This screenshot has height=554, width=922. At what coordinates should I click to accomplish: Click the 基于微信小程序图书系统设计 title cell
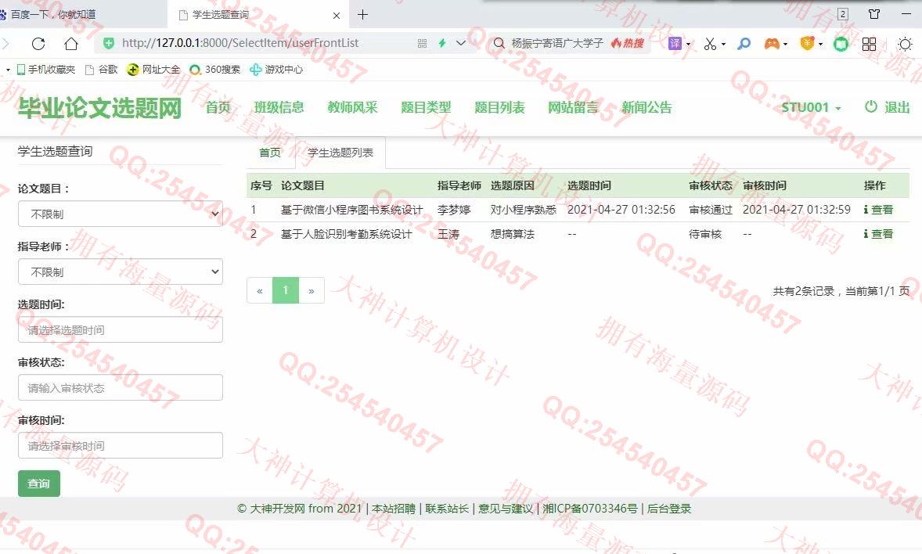pos(351,210)
